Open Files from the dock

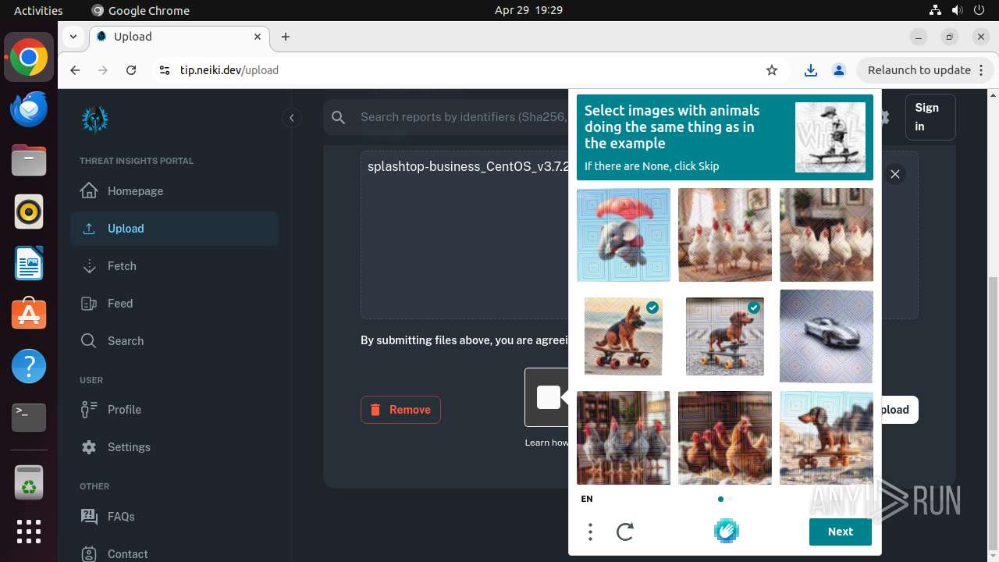click(29, 161)
